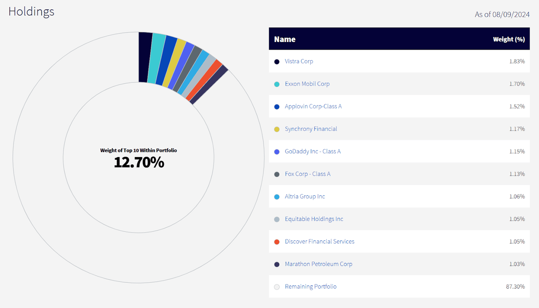Click the Altria Group light-blue legend dot
Image resolution: width=539 pixels, height=308 pixels.
click(277, 197)
